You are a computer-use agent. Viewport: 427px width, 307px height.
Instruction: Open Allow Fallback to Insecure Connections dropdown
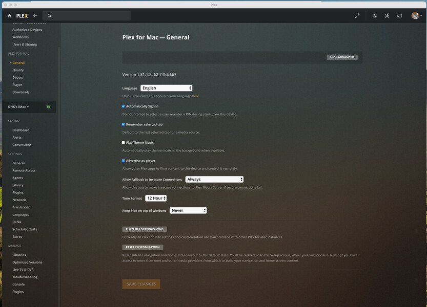pyautogui.click(x=214, y=180)
